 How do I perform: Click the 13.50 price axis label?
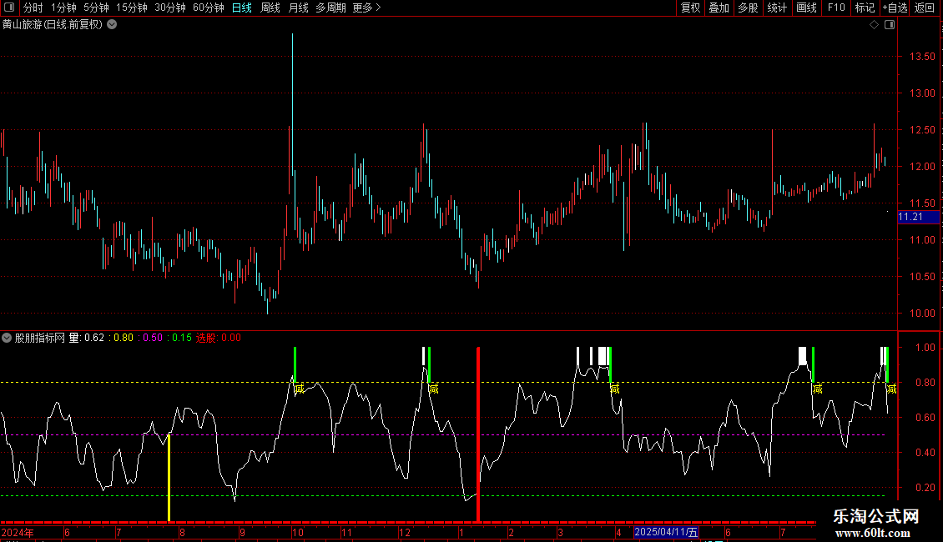pos(922,57)
